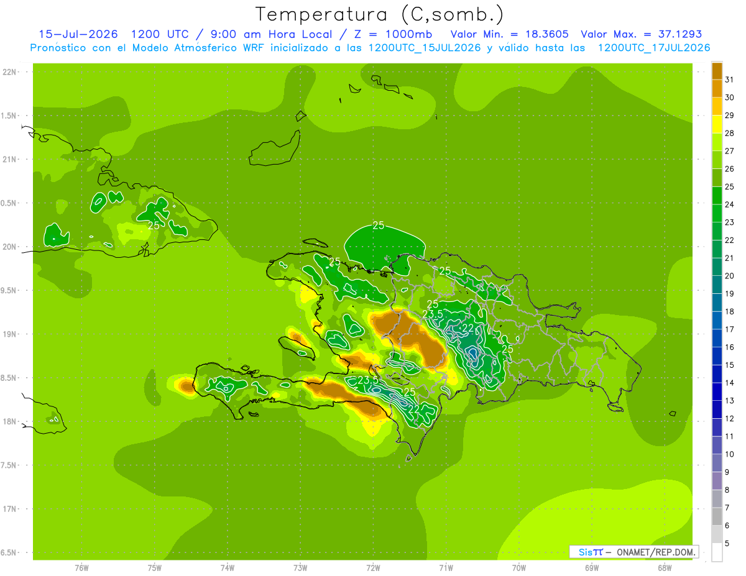Click the '1200UTC_17JUL2026' valid-until time
The image size is (746, 576).
click(x=655, y=48)
